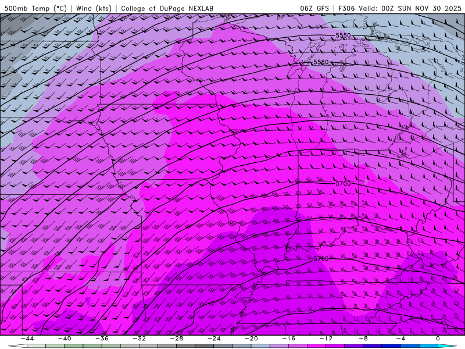465x349 pixels.
Task: Click the -28 colorbar scale value
Action: [x=177, y=339]
